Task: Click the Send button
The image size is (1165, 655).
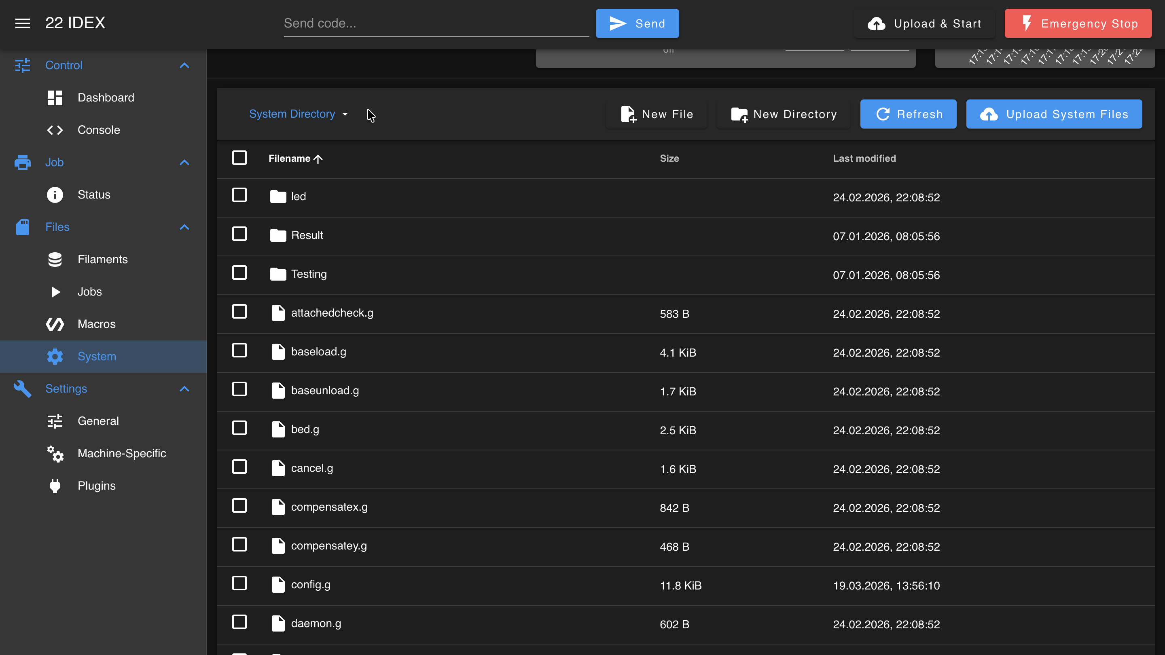Action: (x=637, y=23)
